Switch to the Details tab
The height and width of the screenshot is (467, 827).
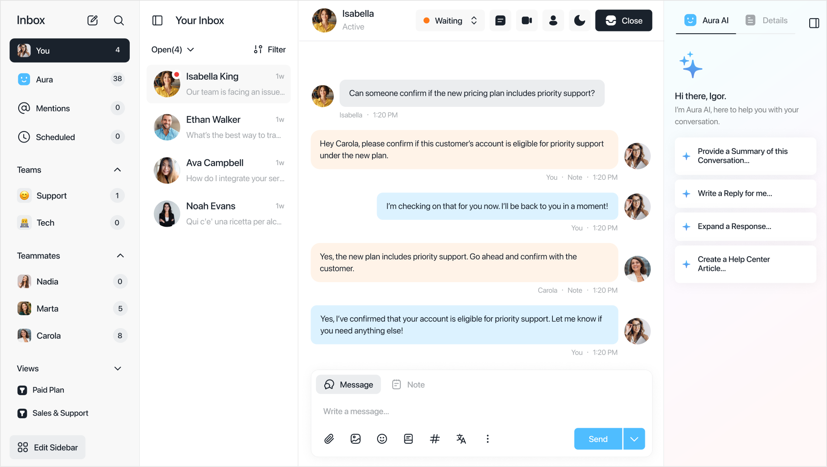766,20
